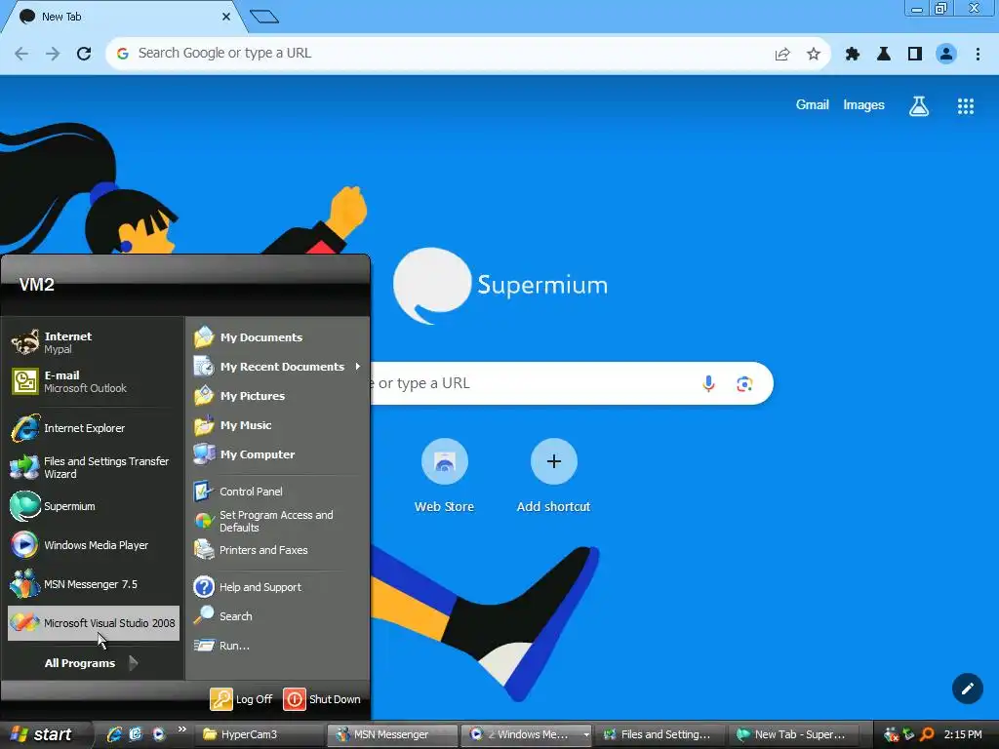999x749 pixels.
Task: Click the share page icon in address bar
Action: pyautogui.click(x=782, y=54)
